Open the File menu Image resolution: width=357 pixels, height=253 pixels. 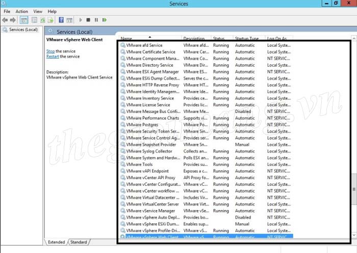7,11
